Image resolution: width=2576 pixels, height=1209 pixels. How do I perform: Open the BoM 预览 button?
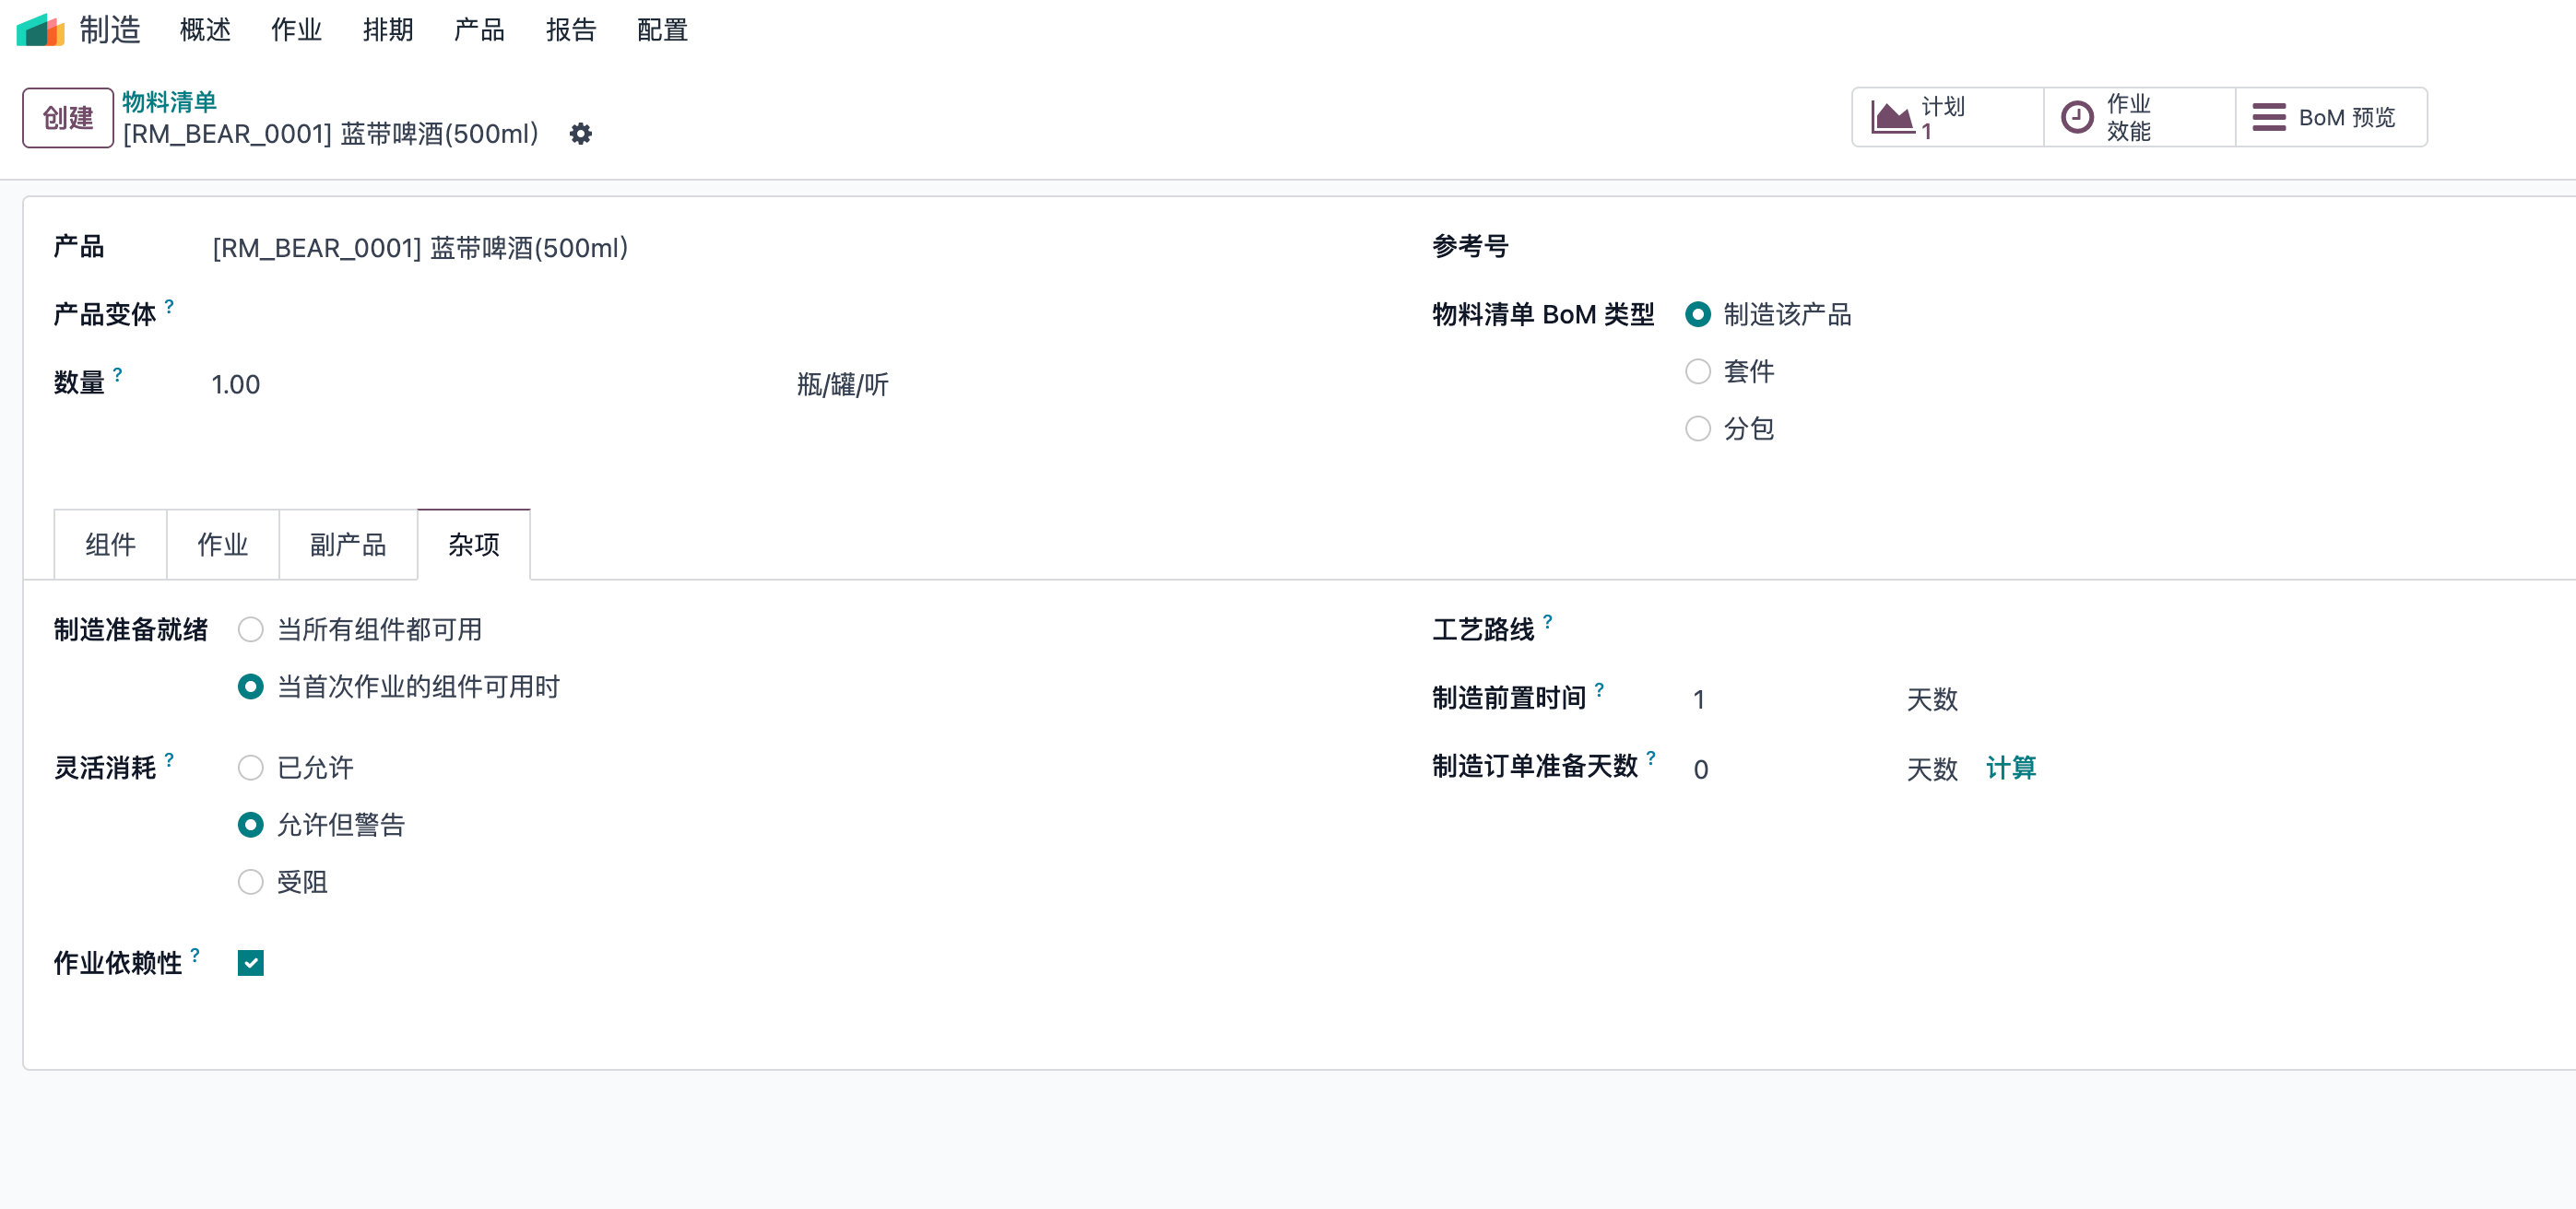[2331, 117]
